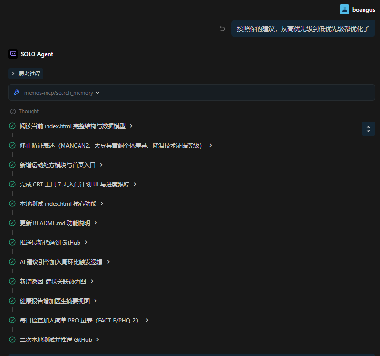Expand chevron next to 健康报告增加医生摘要视图
The image size is (380, 356).
tap(95, 301)
